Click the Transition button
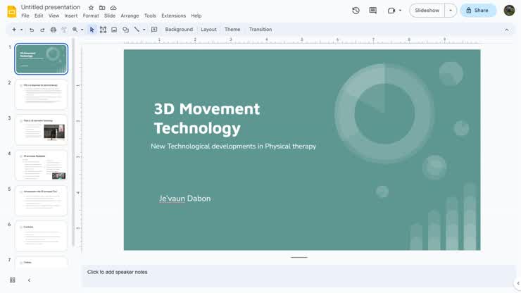 click(x=260, y=30)
